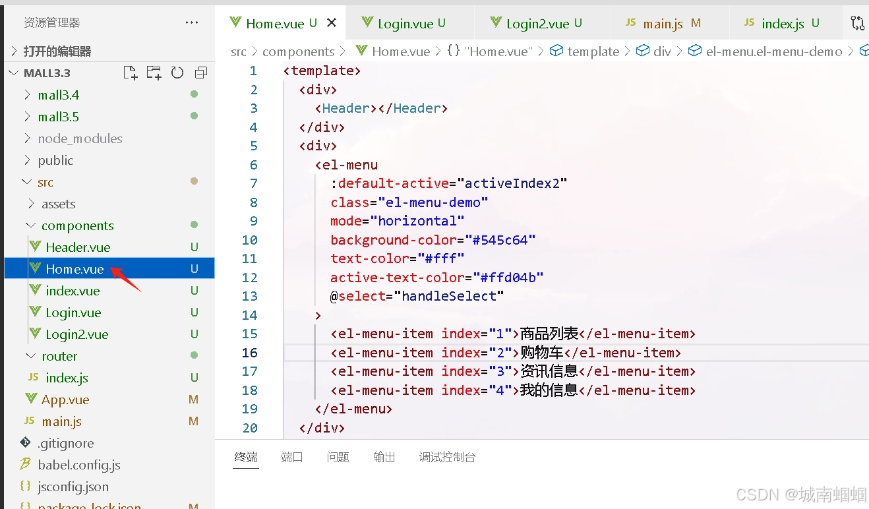Close the Home.vue editor tab
Viewport: 869px width, 509px height.
point(332,23)
